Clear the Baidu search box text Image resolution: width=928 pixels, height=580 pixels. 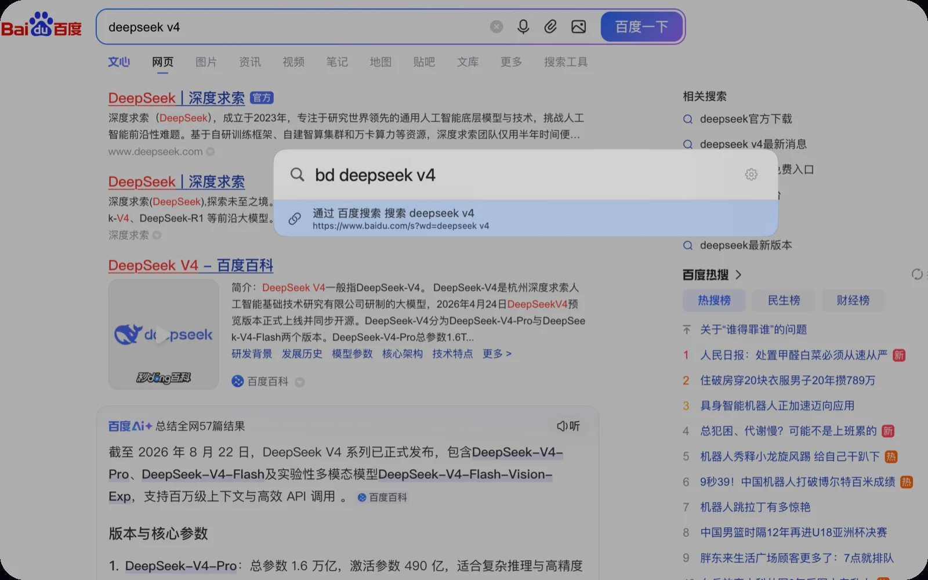click(496, 27)
